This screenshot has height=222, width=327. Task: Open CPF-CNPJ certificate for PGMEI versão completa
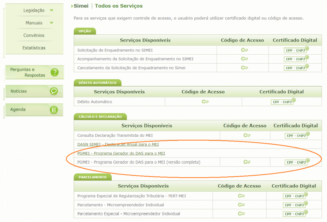(x=297, y=162)
